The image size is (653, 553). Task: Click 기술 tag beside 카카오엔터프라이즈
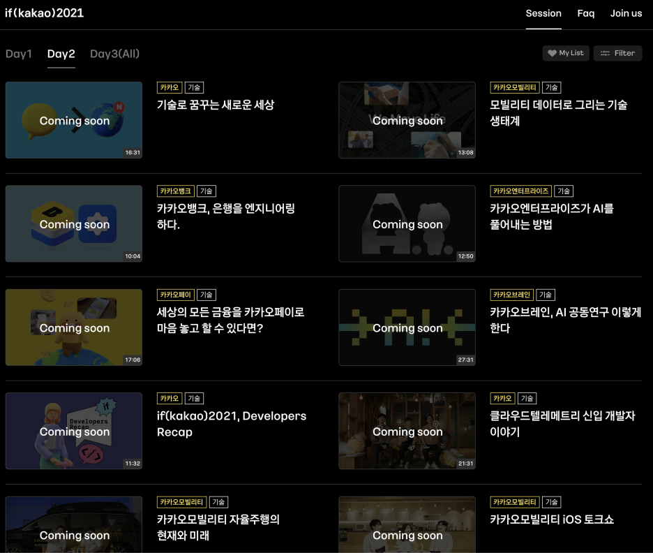[x=564, y=191]
